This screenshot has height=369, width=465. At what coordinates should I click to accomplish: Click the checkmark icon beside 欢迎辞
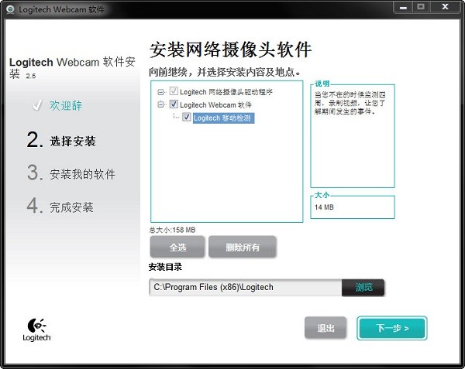37,105
